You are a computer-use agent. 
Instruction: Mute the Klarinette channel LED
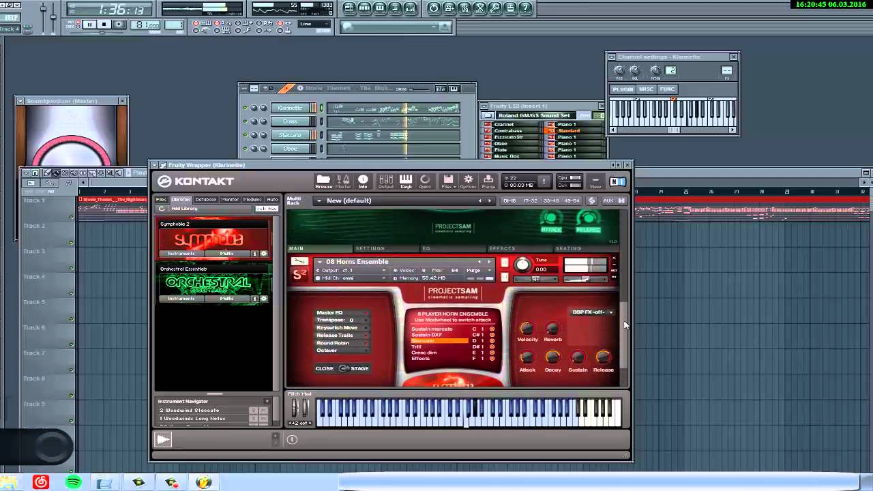(246, 108)
